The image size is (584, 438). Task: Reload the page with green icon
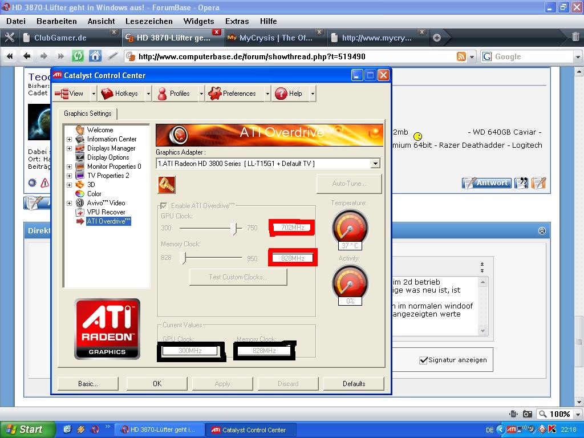click(78, 56)
